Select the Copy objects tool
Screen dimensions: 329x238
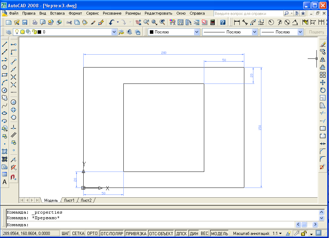(x=323, y=52)
